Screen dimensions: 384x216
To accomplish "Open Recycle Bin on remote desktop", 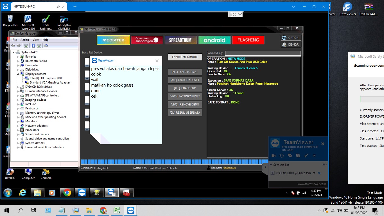I will [10, 21].
